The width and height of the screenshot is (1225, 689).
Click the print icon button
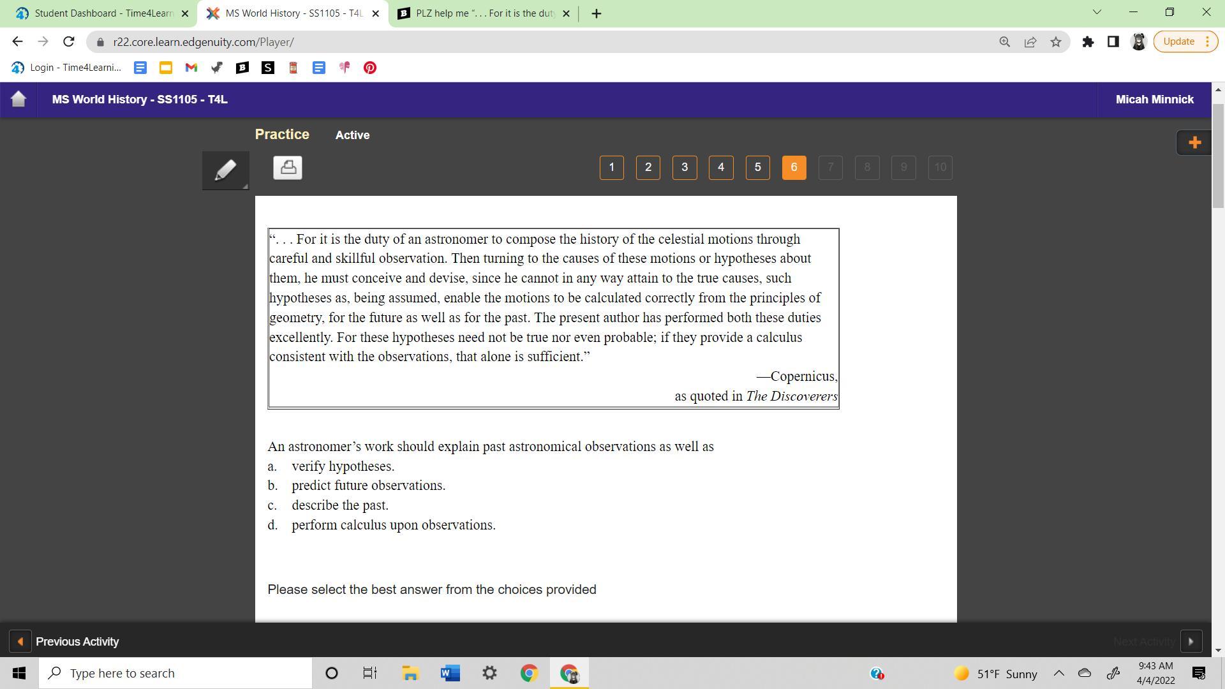(x=288, y=168)
